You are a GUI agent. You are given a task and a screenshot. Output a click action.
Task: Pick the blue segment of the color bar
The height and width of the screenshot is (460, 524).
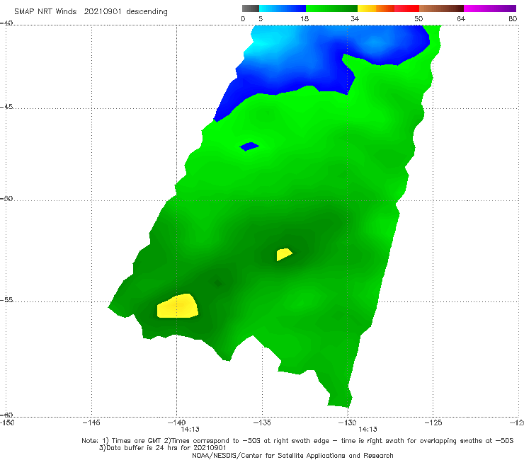point(283,8)
